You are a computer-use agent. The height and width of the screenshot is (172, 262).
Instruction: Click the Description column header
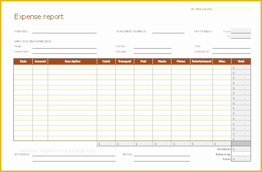pos(72,61)
